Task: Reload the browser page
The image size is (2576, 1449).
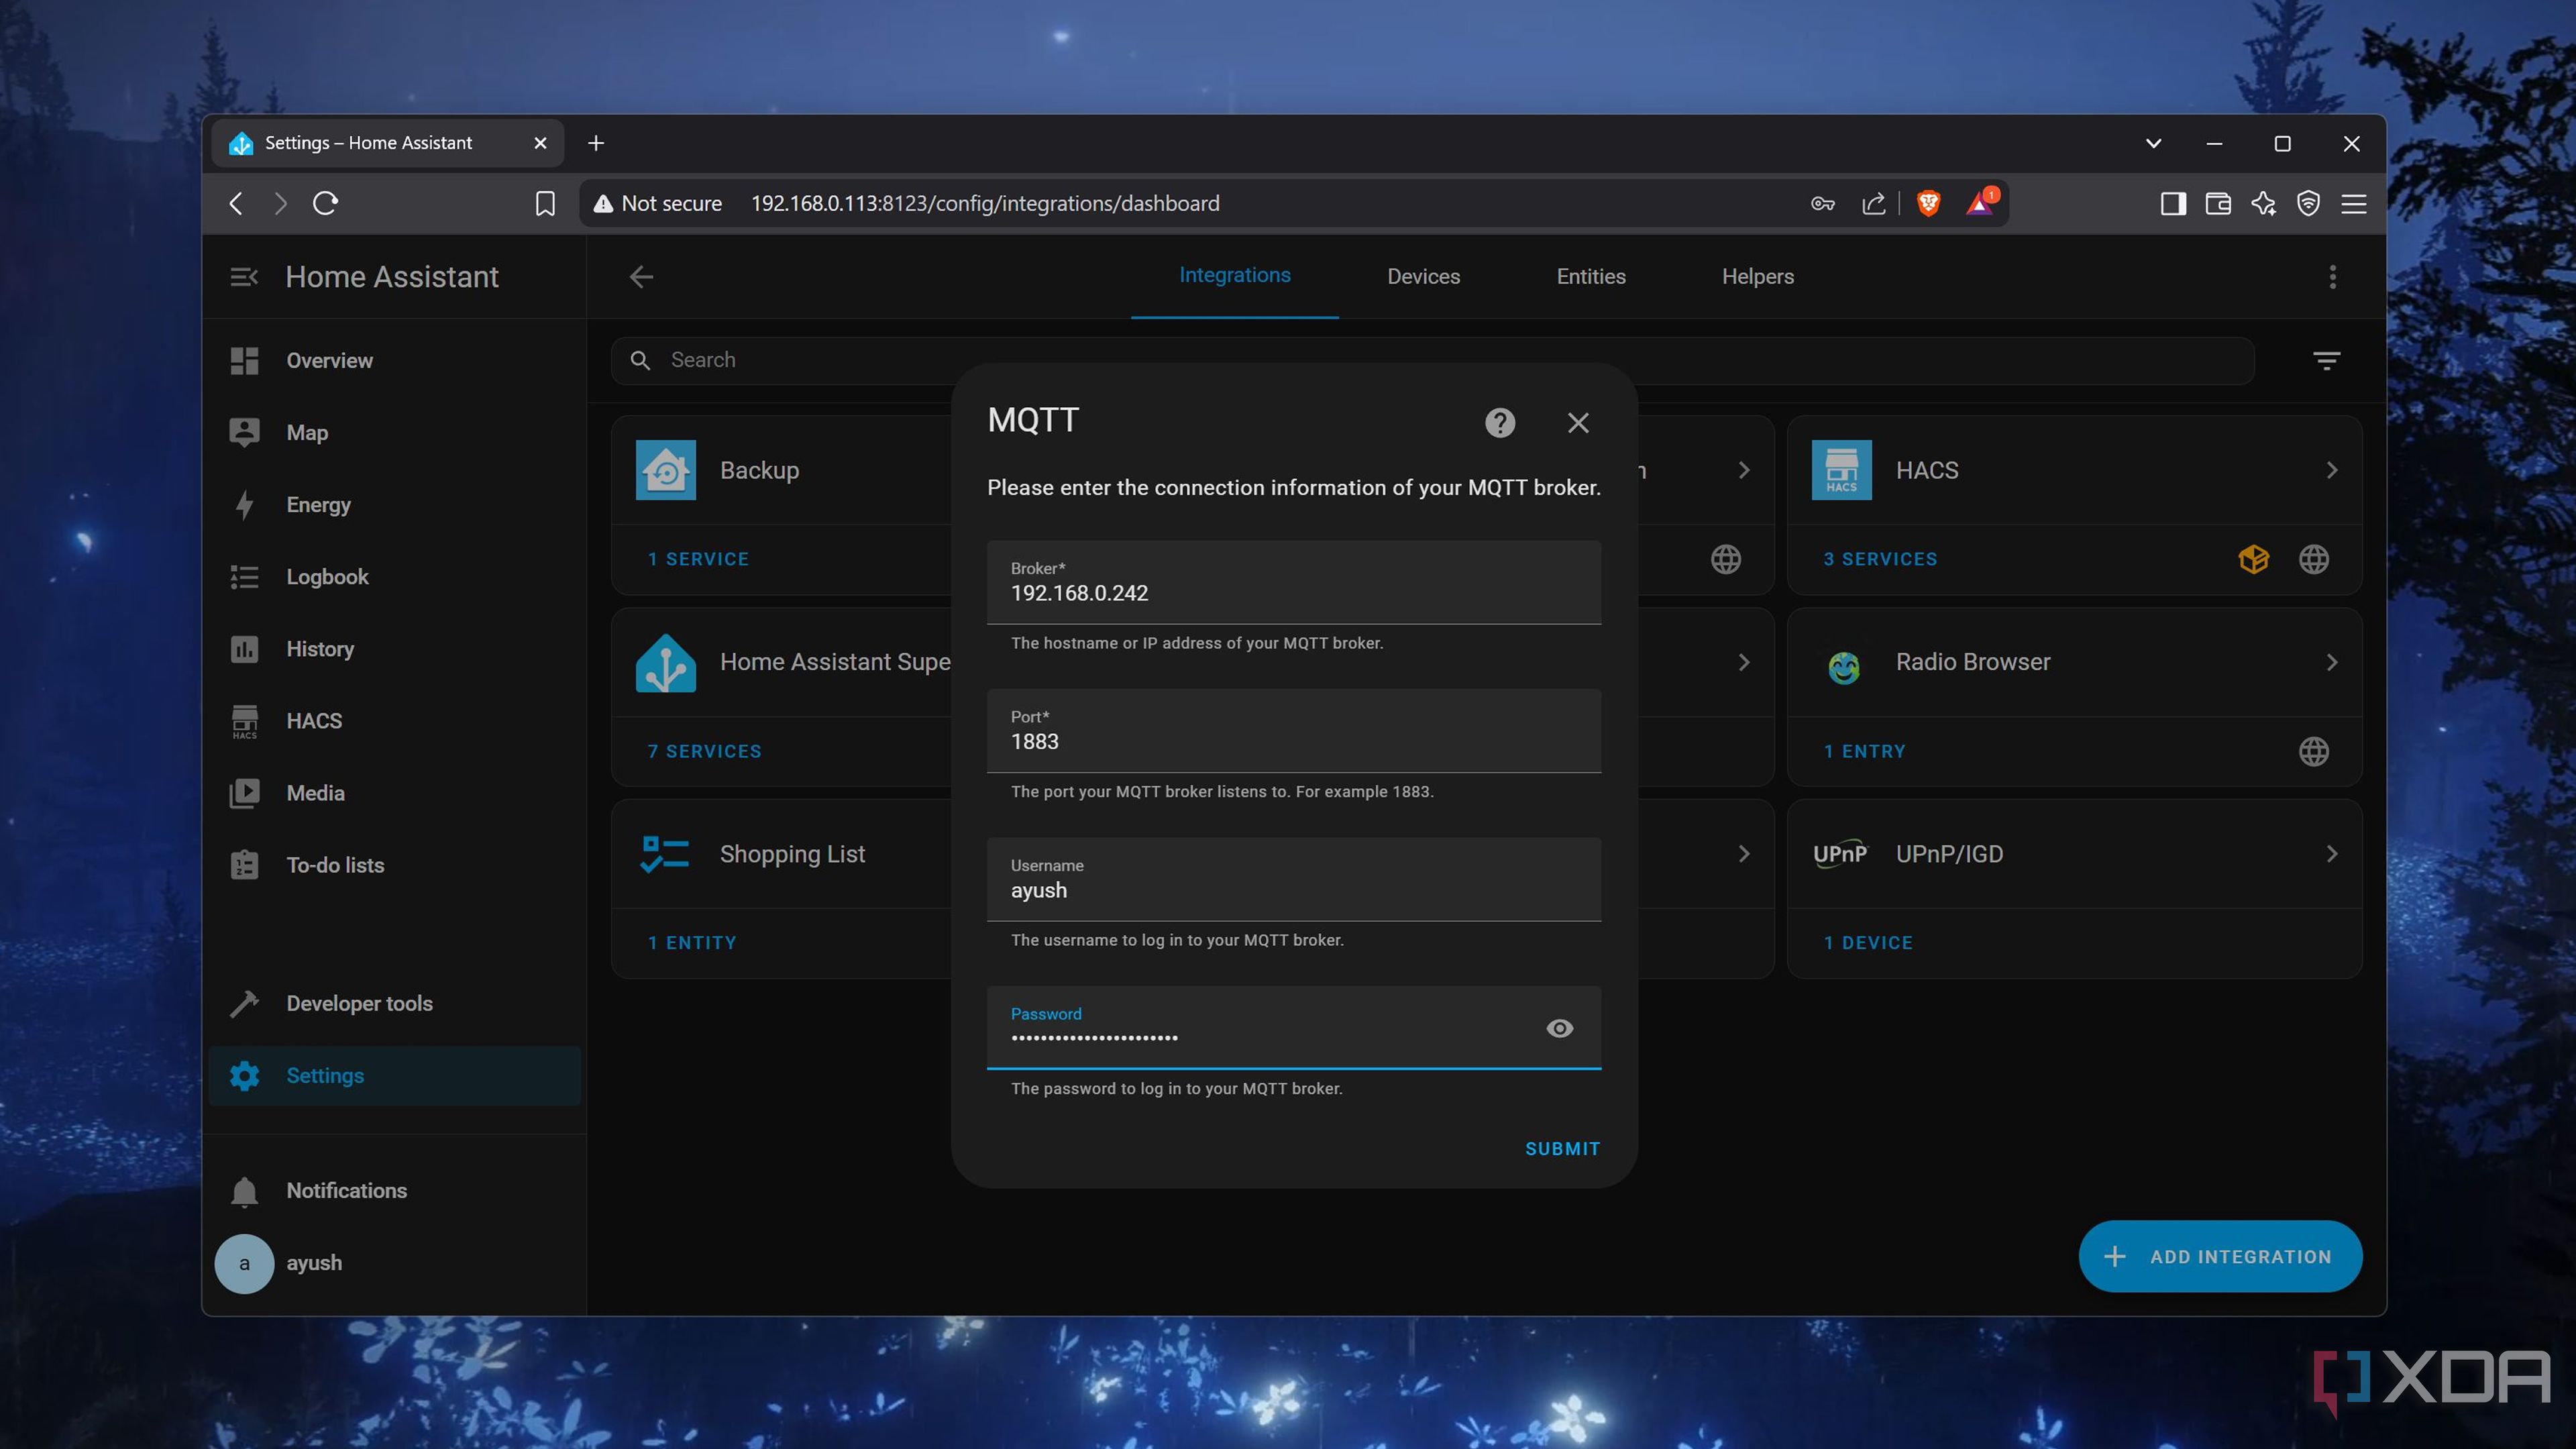Action: coord(326,204)
